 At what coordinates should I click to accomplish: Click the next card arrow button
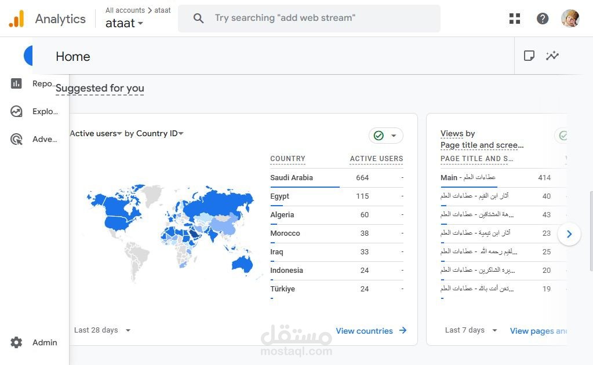click(569, 234)
